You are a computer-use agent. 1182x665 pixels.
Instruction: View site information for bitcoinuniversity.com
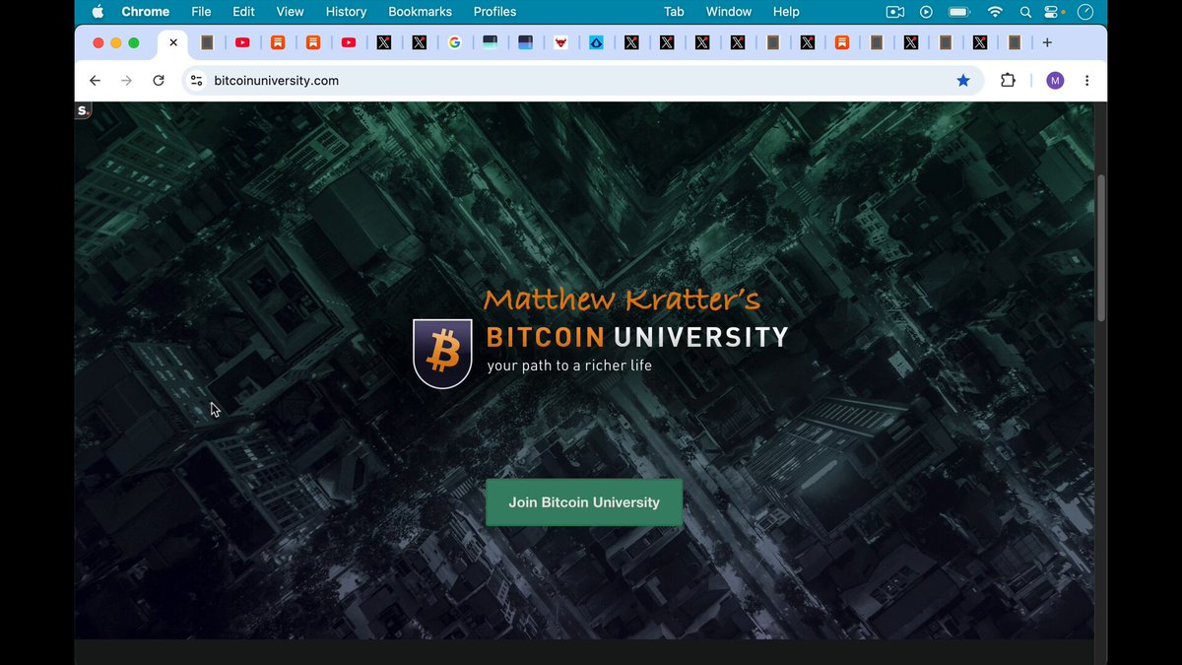(x=196, y=81)
